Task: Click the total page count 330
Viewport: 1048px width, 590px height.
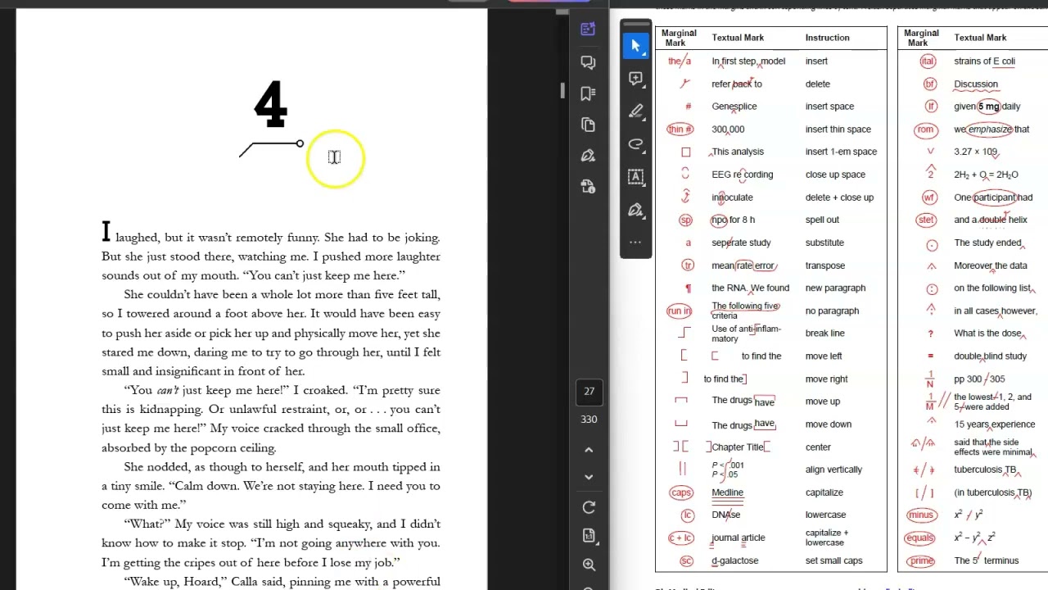Action: tap(589, 420)
